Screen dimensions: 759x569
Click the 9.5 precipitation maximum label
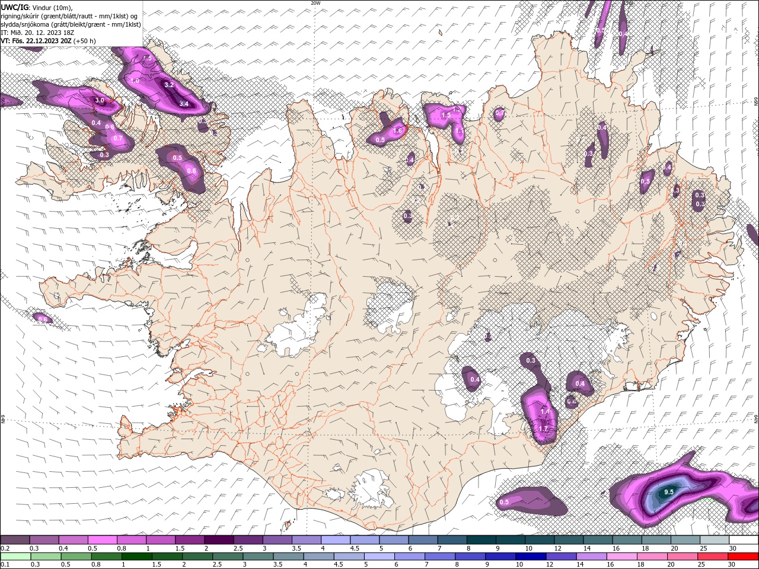(x=669, y=492)
